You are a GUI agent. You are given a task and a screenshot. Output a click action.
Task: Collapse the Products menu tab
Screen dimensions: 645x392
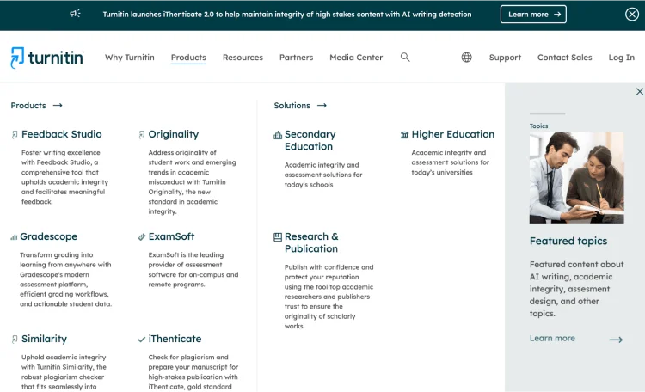coord(188,58)
